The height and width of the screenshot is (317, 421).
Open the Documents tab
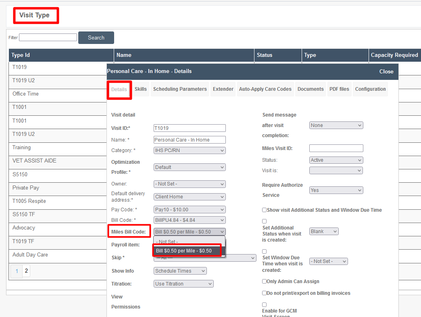point(311,89)
